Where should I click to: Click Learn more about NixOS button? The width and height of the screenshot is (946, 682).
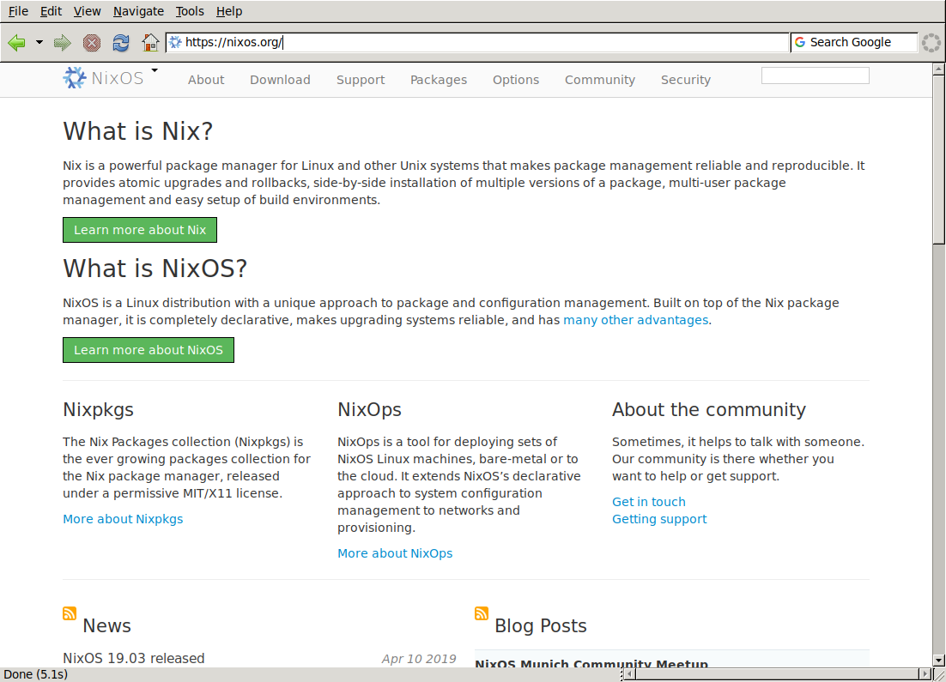pyautogui.click(x=149, y=350)
